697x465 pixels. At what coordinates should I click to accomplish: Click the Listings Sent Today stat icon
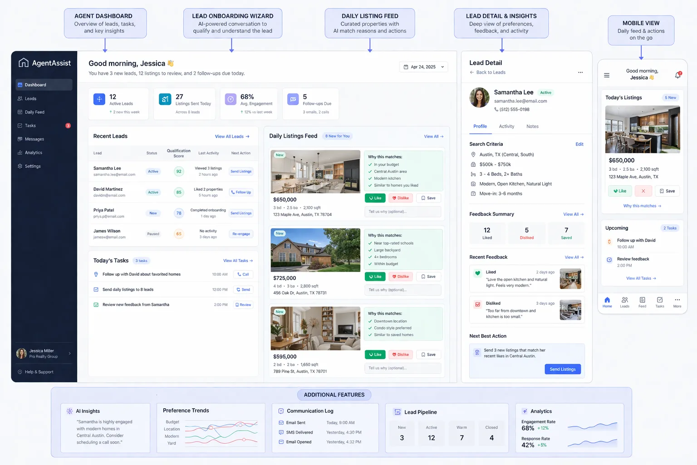coord(165,99)
